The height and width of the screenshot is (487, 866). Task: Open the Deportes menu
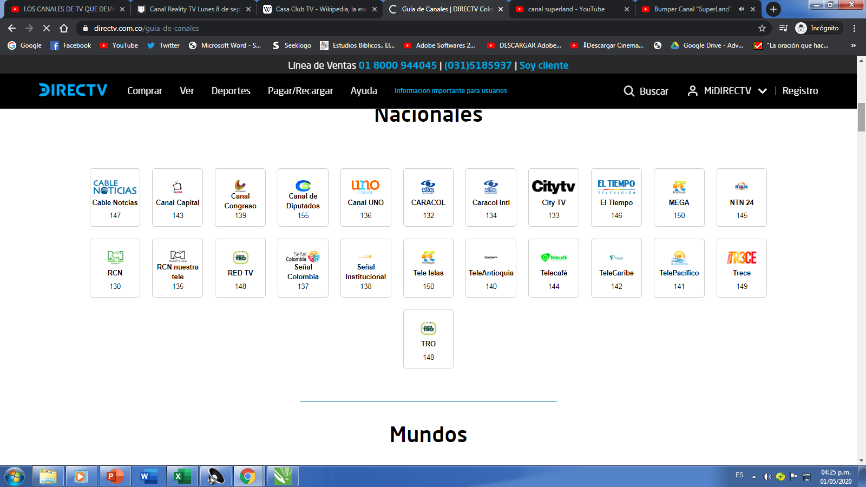[x=231, y=91]
